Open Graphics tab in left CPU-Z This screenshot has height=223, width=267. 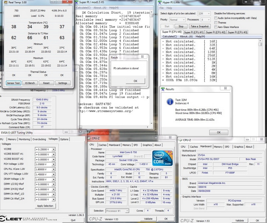[147, 145]
